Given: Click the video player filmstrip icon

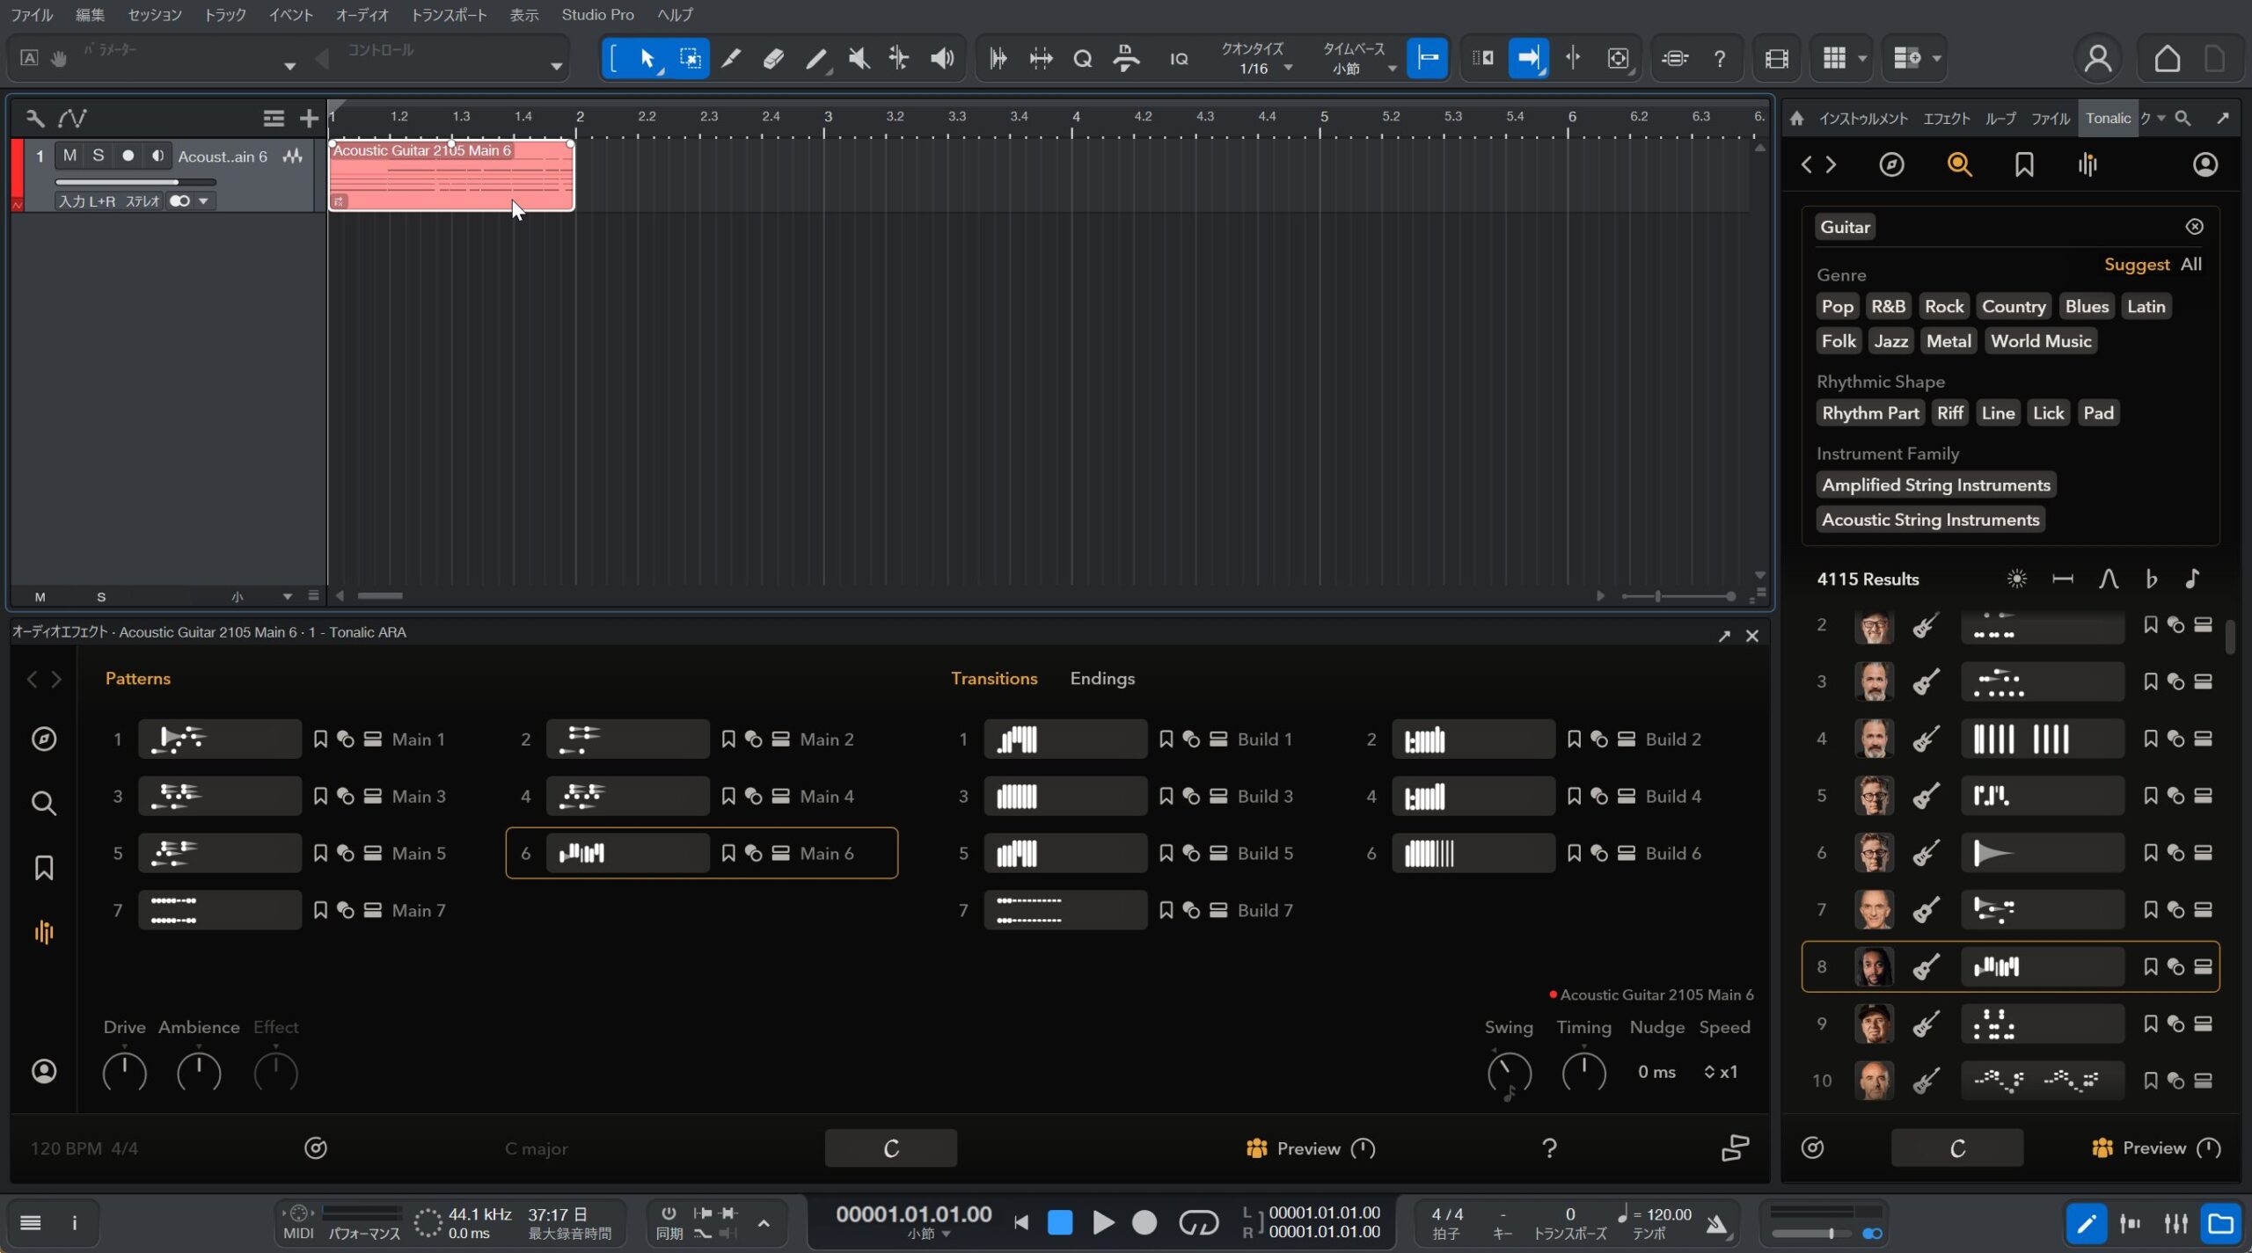Looking at the screenshot, I should coord(1776,59).
